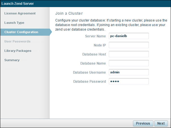Select the Cluster Configuration step
The image size is (171, 128).
click(x=21, y=32)
